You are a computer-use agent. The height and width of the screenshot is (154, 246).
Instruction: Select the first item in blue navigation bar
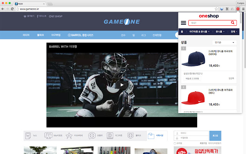pos(26,35)
